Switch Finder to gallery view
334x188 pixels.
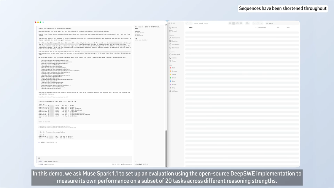click(x=241, y=23)
